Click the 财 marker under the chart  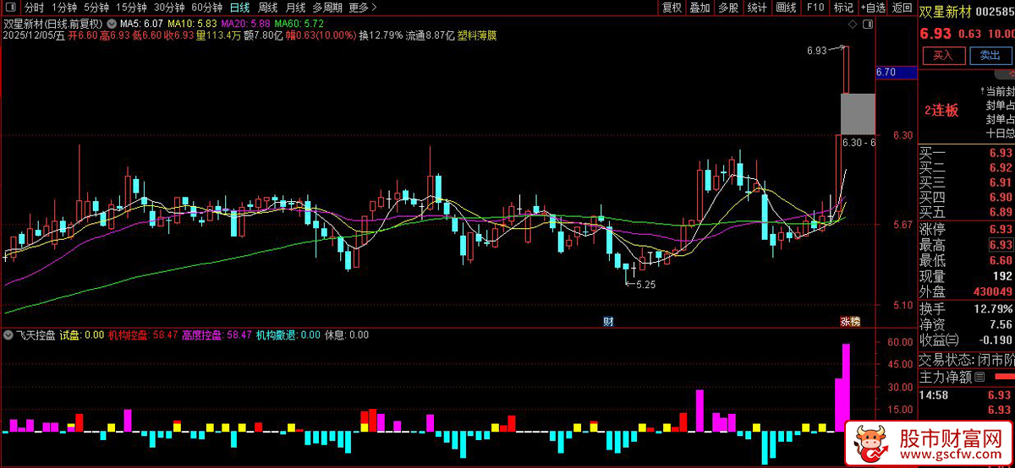tap(608, 321)
